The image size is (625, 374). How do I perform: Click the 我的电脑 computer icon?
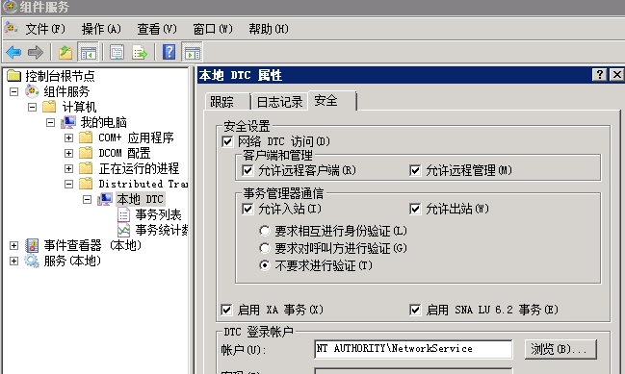coord(68,122)
